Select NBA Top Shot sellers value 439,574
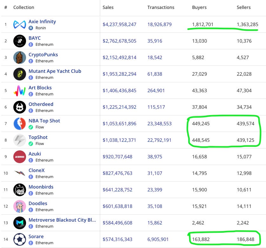 pyautogui.click(x=245, y=124)
